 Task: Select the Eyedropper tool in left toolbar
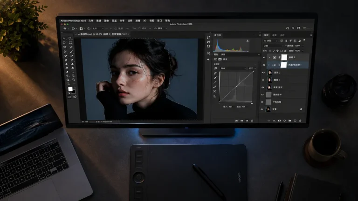[x=71, y=47]
